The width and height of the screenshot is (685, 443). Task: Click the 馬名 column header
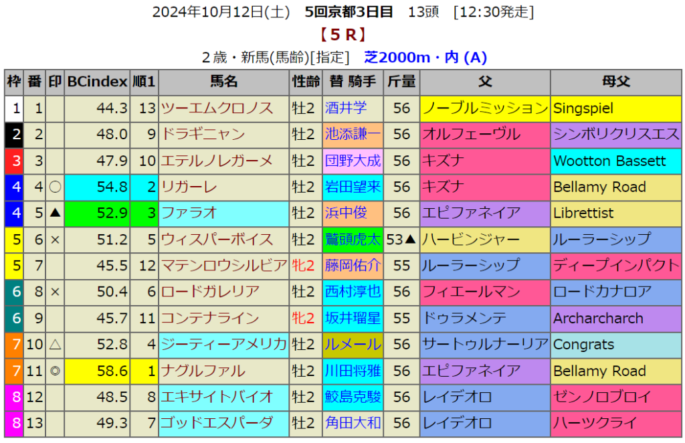(x=224, y=82)
